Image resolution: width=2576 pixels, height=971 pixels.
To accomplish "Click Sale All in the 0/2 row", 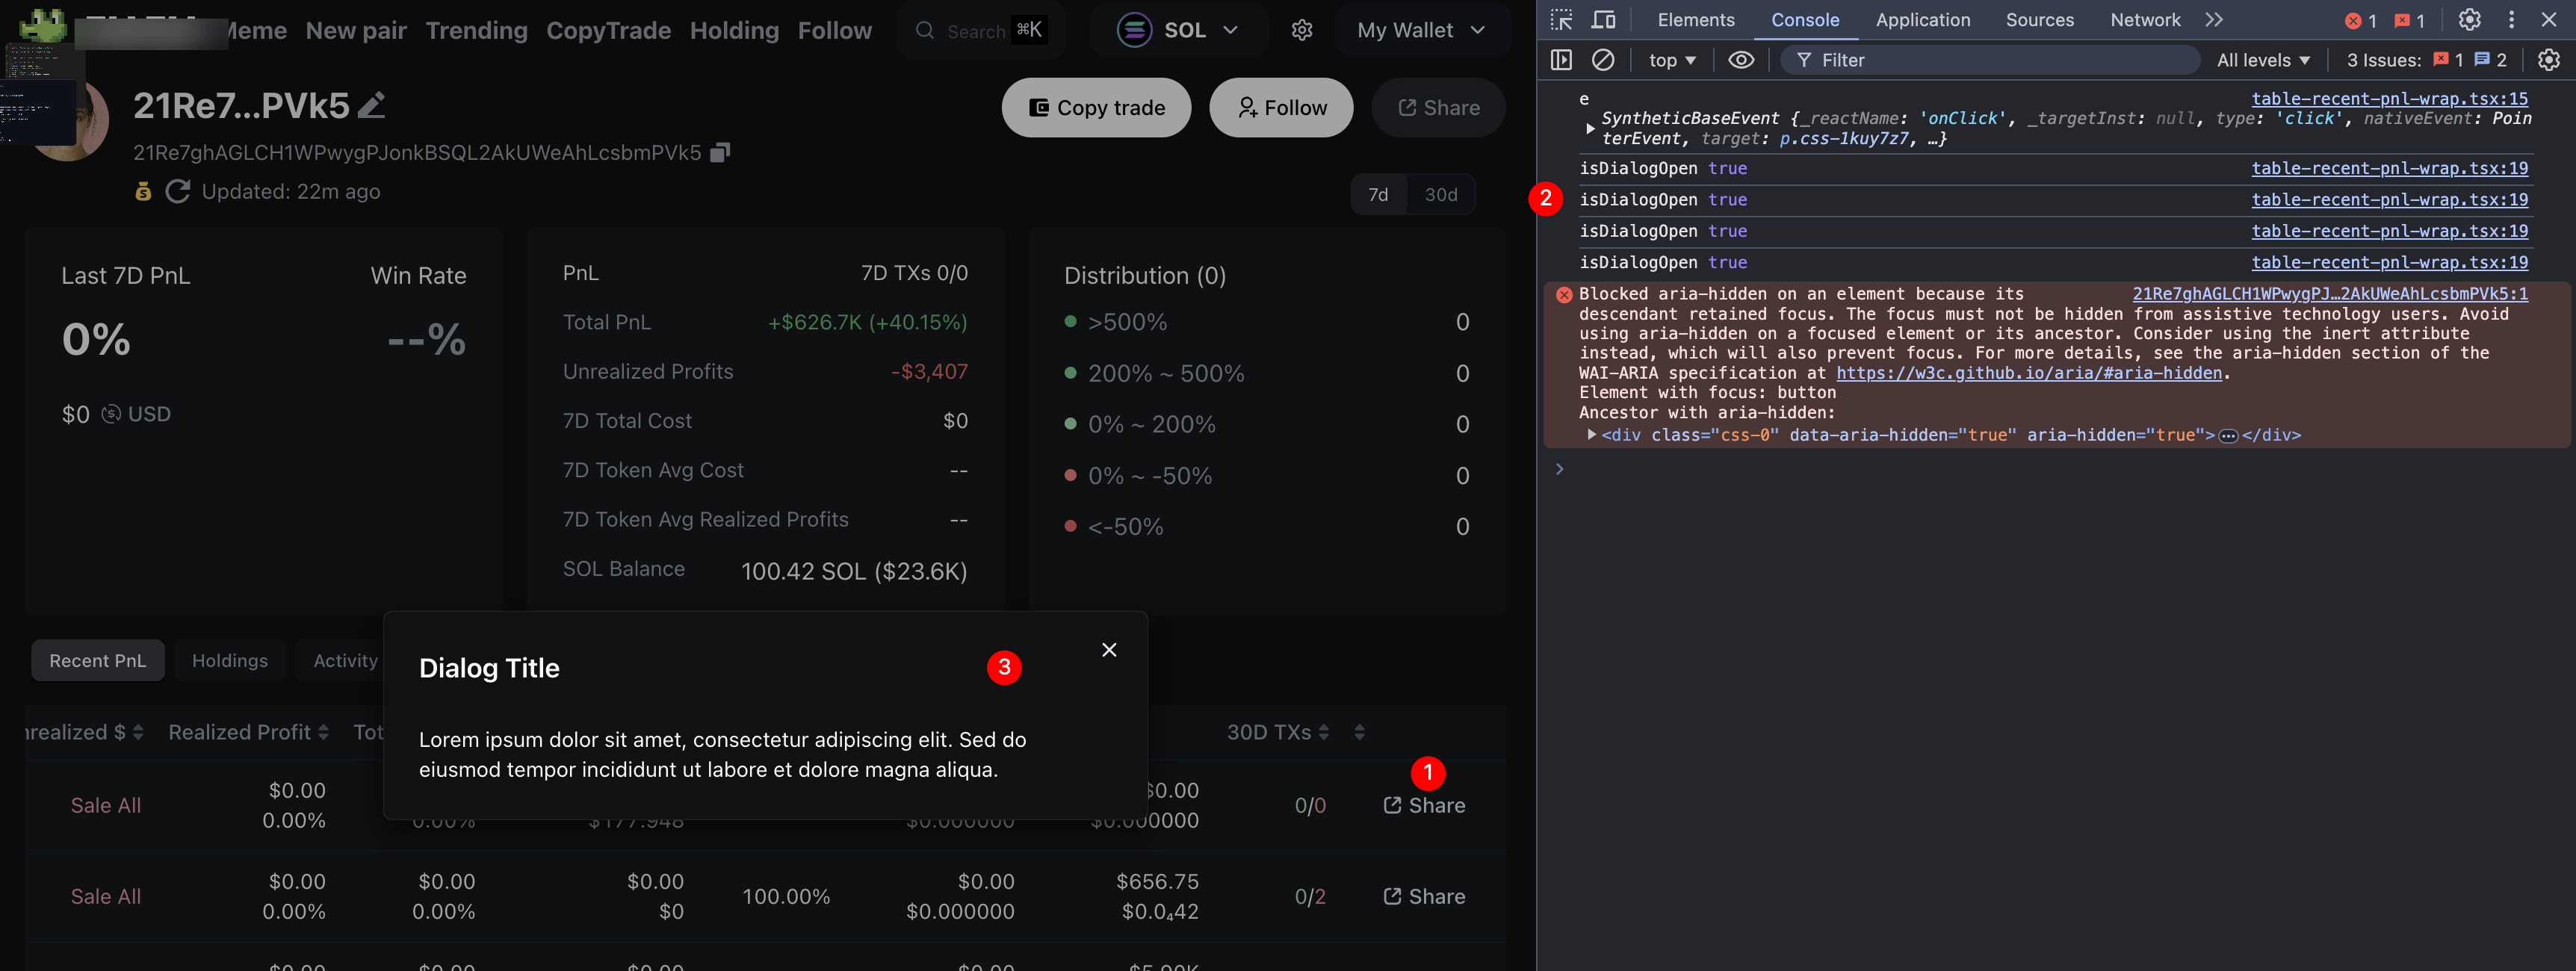I will coord(106,897).
